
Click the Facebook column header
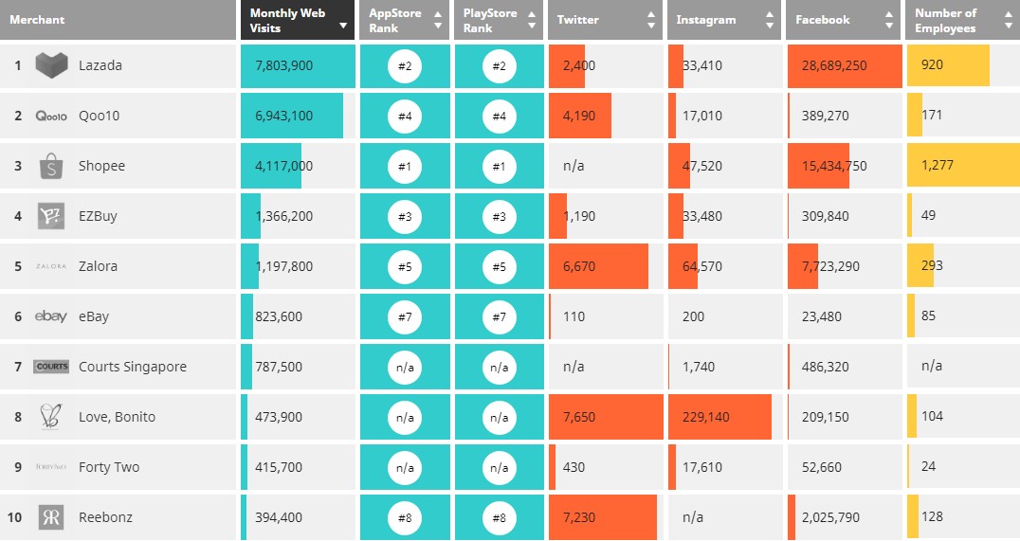tap(823, 20)
